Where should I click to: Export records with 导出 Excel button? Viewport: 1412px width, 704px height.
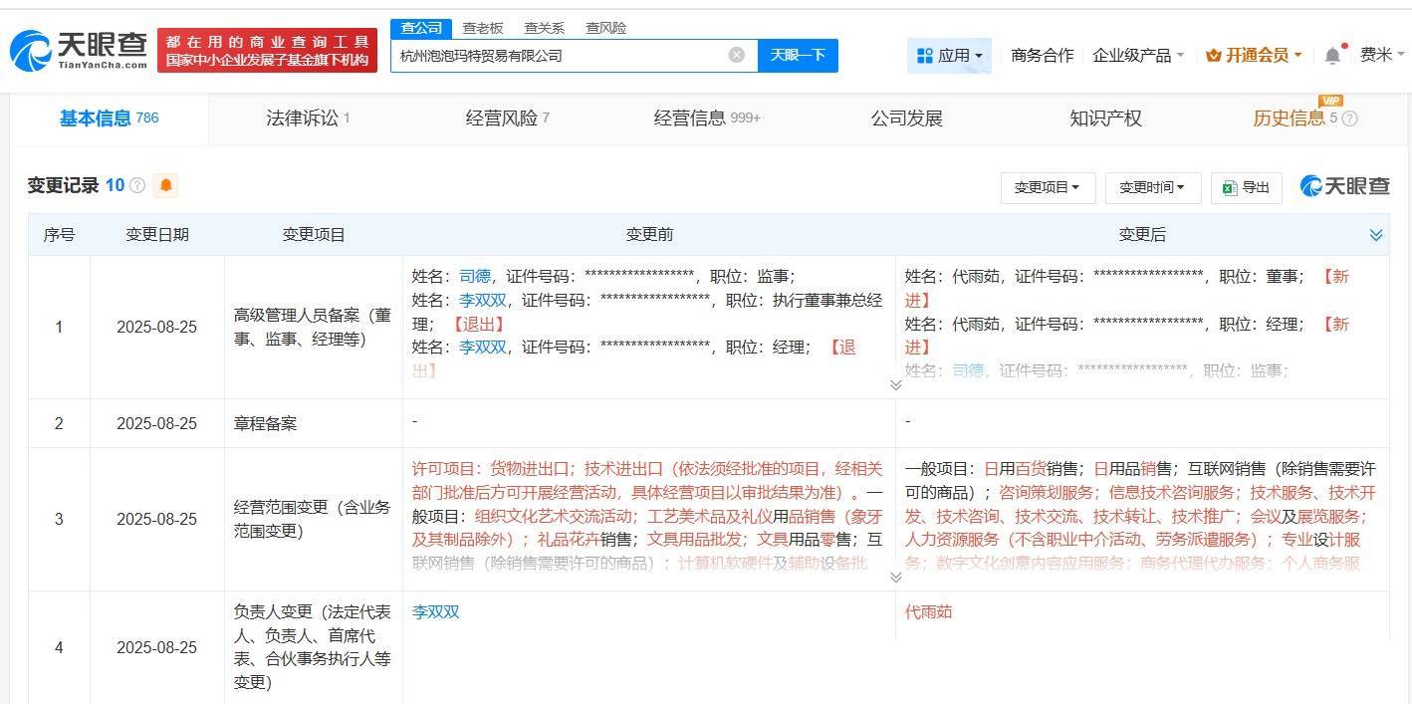pos(1246,187)
